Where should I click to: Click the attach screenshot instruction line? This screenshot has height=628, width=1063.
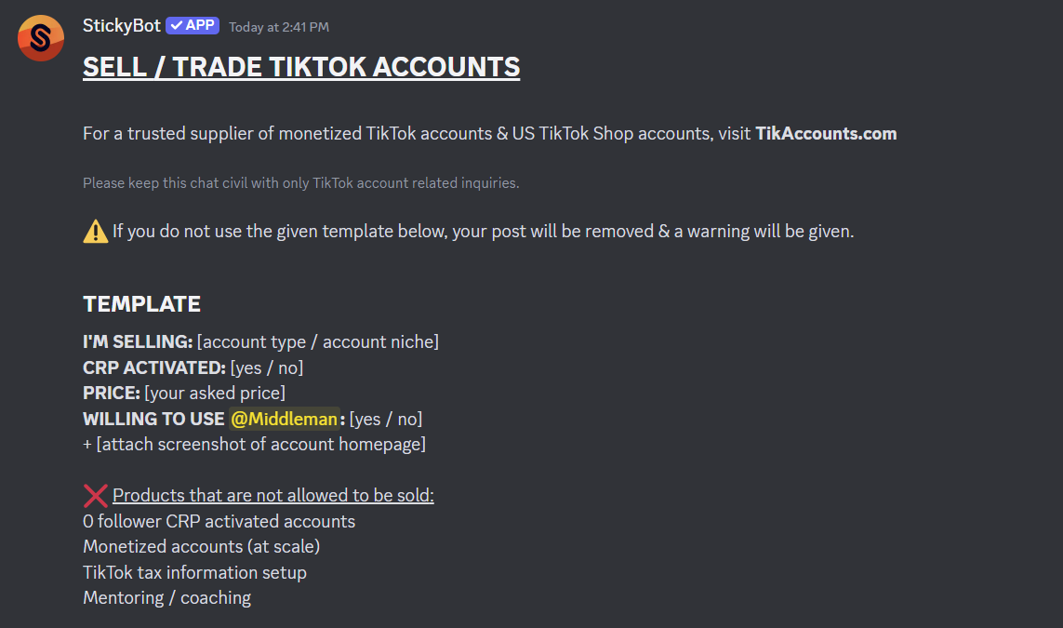pos(254,444)
